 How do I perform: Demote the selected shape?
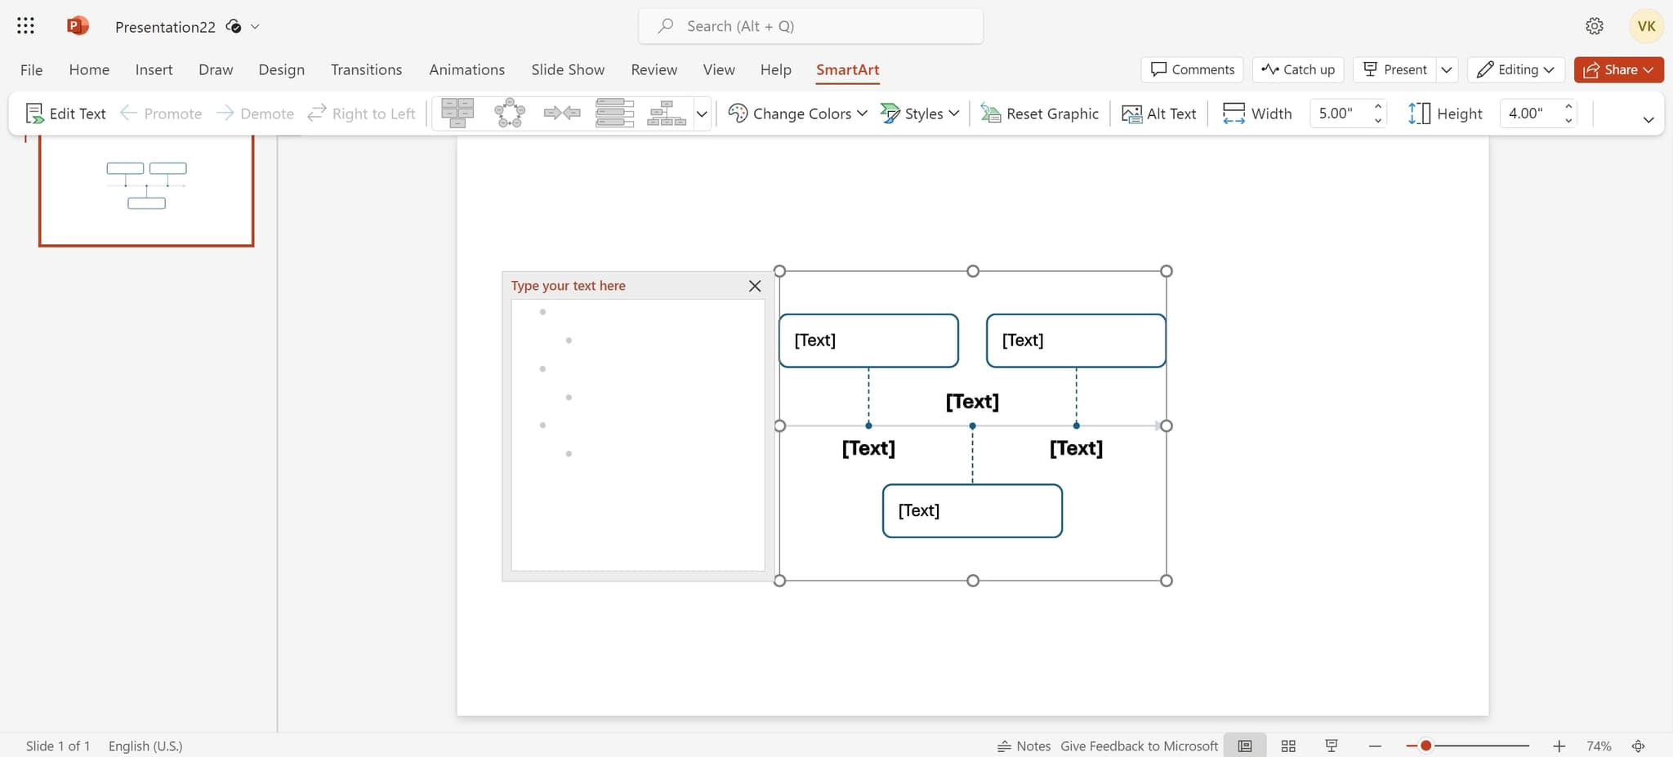(255, 114)
